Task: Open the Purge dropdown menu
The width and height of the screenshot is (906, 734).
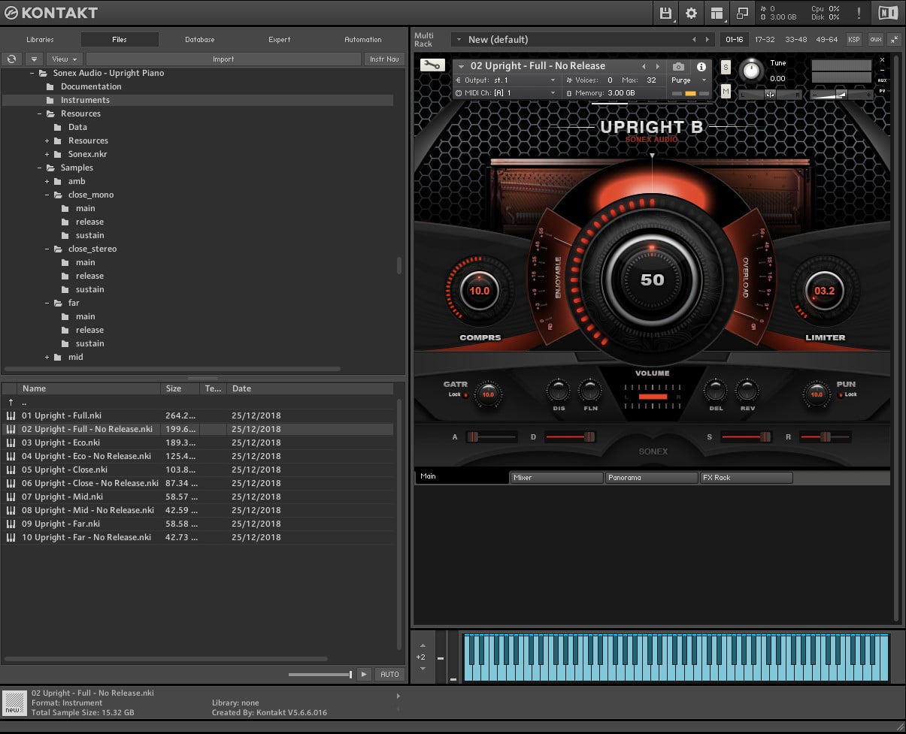Action: (689, 80)
